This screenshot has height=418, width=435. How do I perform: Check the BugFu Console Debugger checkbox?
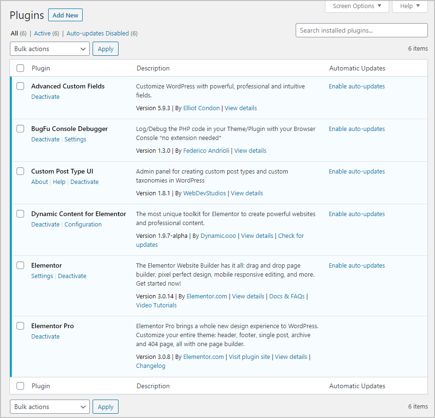tap(20, 129)
